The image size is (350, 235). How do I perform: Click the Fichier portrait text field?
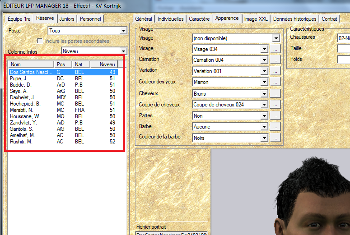(x=172, y=233)
